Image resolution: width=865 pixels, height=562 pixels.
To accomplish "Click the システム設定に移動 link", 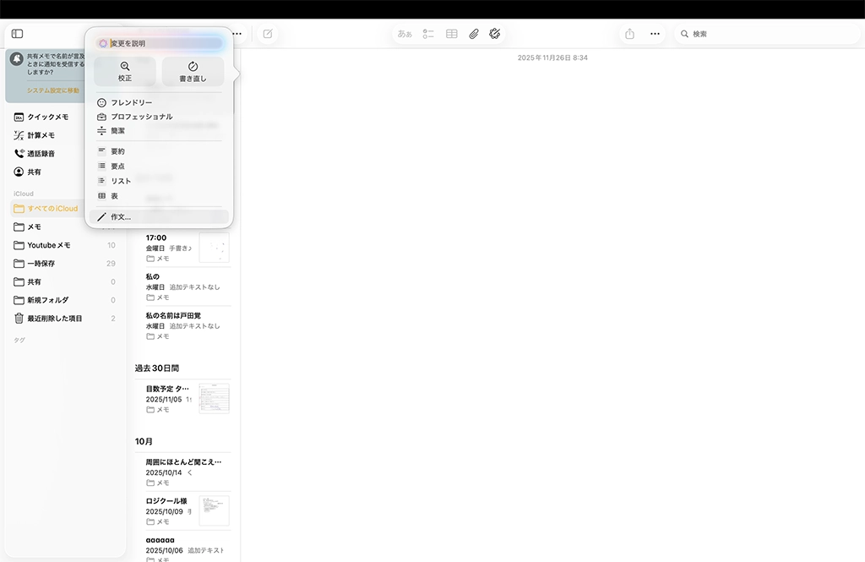I will coord(53,90).
